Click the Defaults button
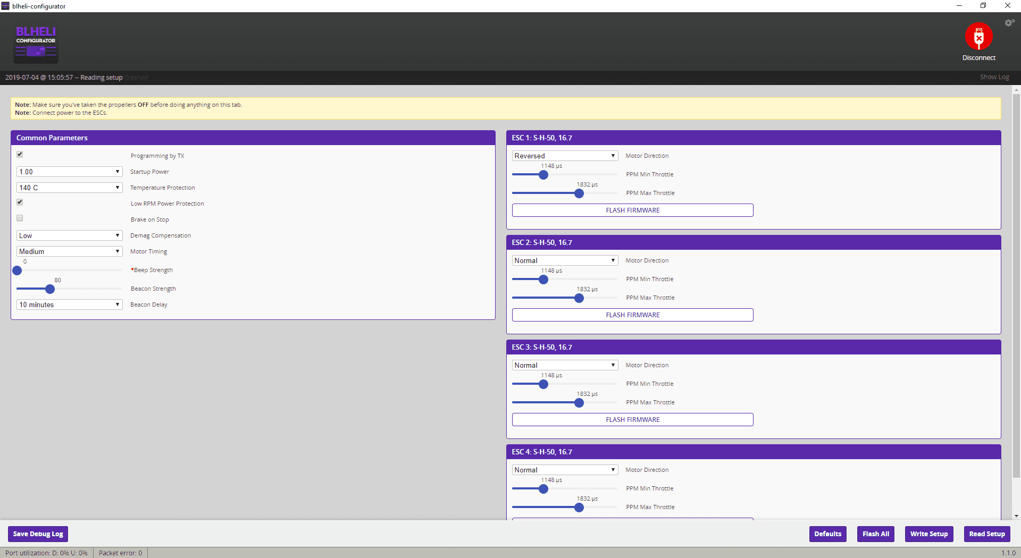 827,534
